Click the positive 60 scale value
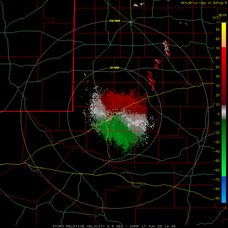Viewport: 228px width, 228px height. 218,58
